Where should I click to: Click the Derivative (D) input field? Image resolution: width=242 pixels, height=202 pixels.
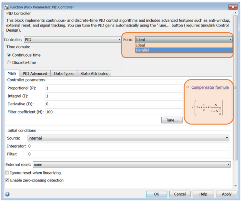tap(114, 104)
